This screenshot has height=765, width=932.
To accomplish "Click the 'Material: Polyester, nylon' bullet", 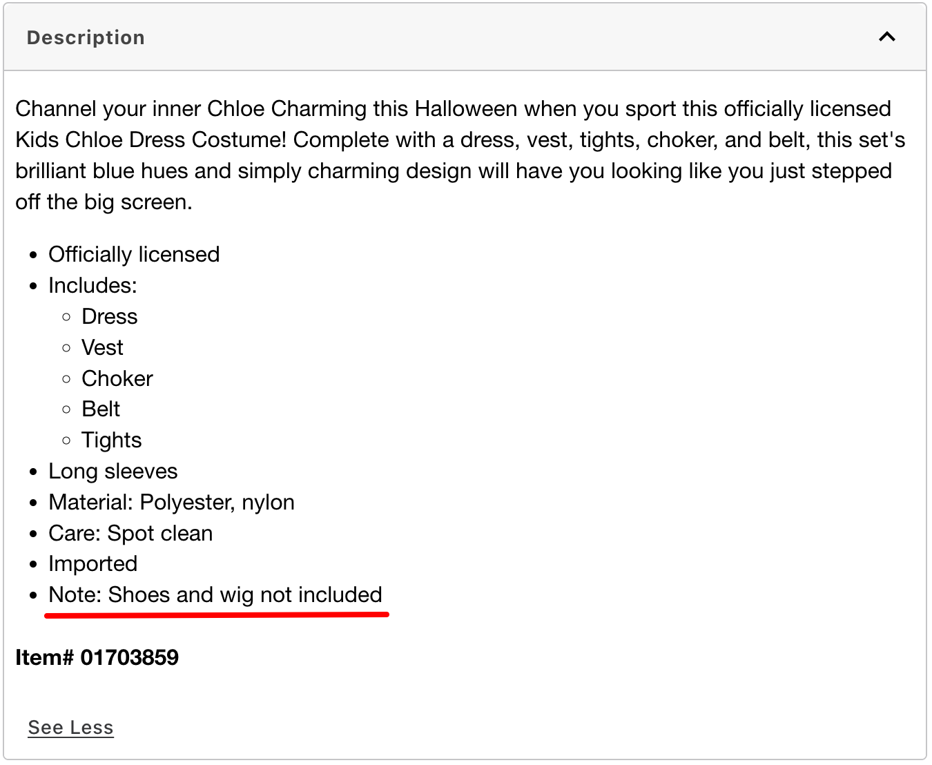I will coord(171,502).
